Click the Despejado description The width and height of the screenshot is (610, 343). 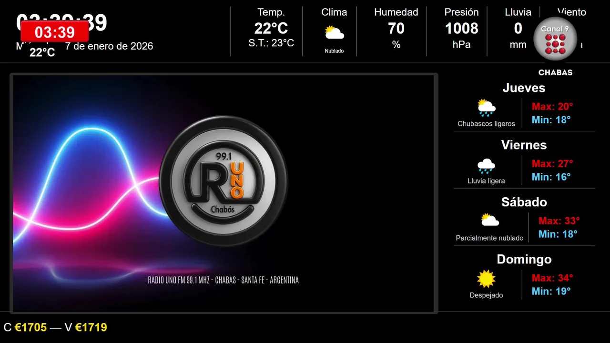[486, 295]
